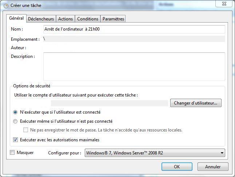Click the Changer d'utilisateur button
The image size is (235, 177).
(x=196, y=103)
